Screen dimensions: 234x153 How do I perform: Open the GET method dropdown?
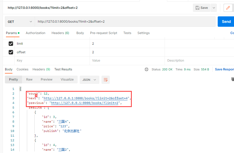click(20, 22)
